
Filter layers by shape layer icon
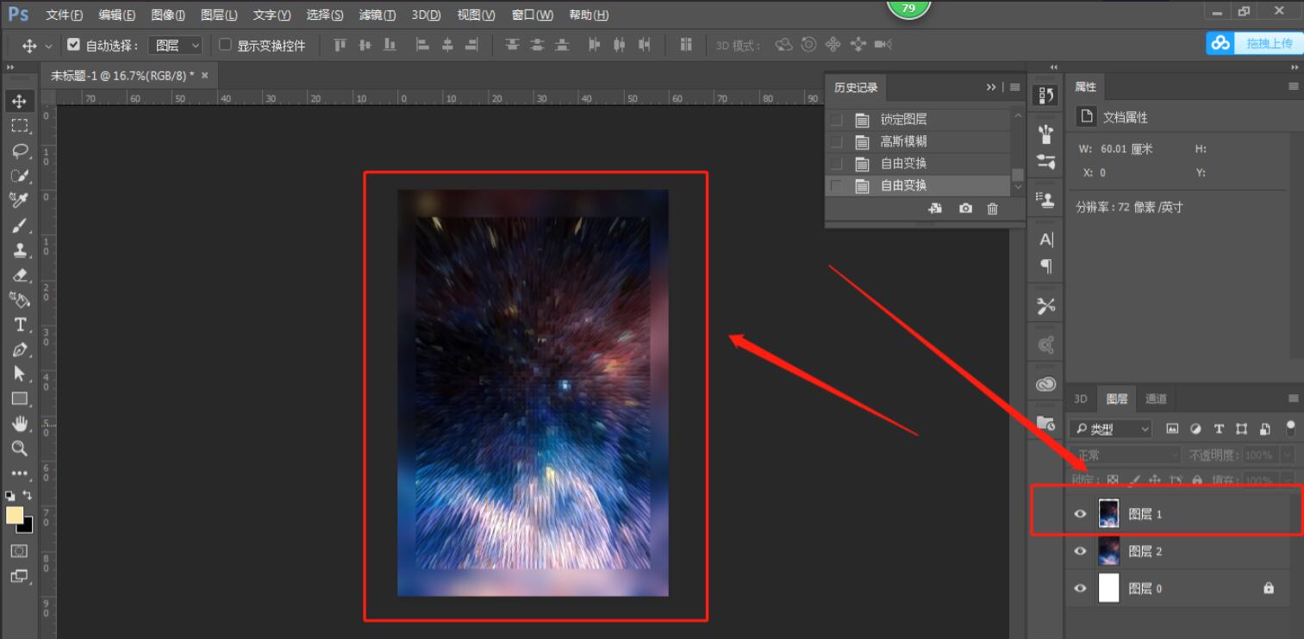pyautogui.click(x=1242, y=428)
